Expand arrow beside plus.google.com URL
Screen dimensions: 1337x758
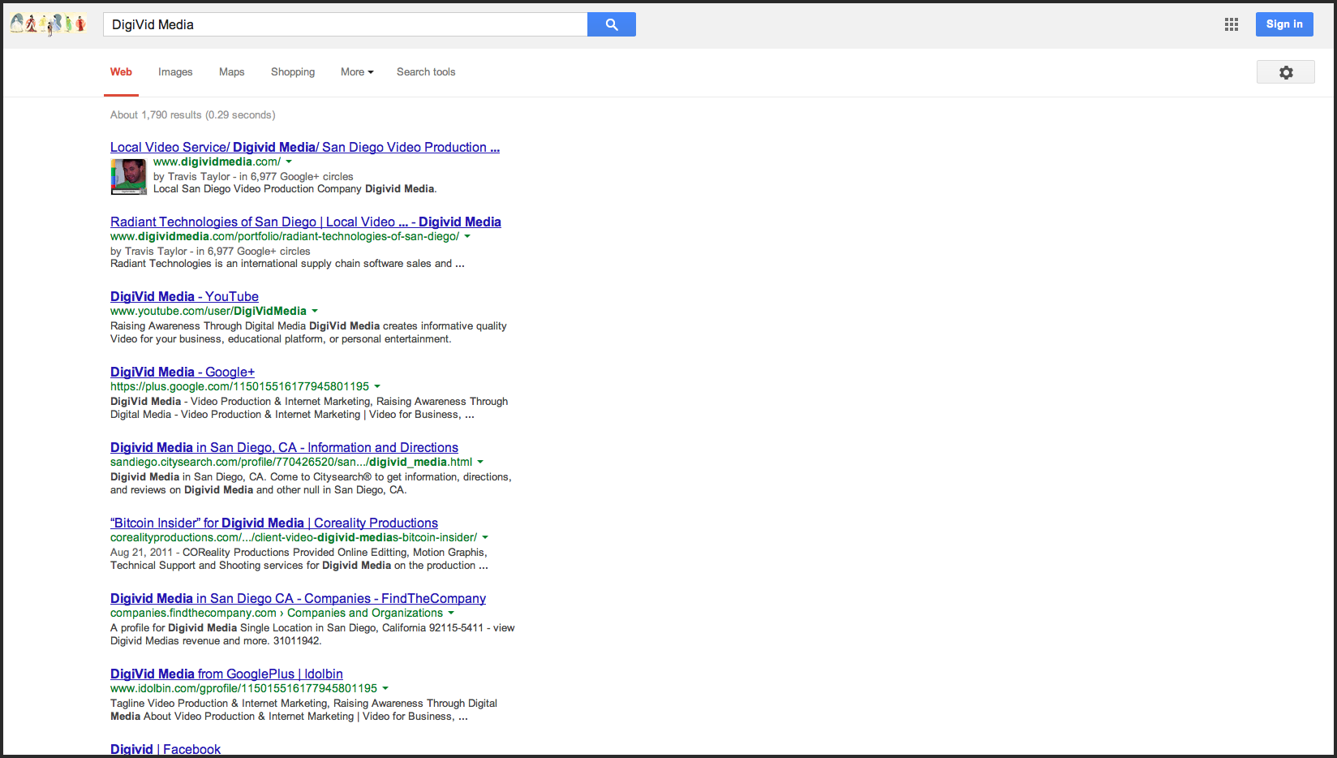377,387
